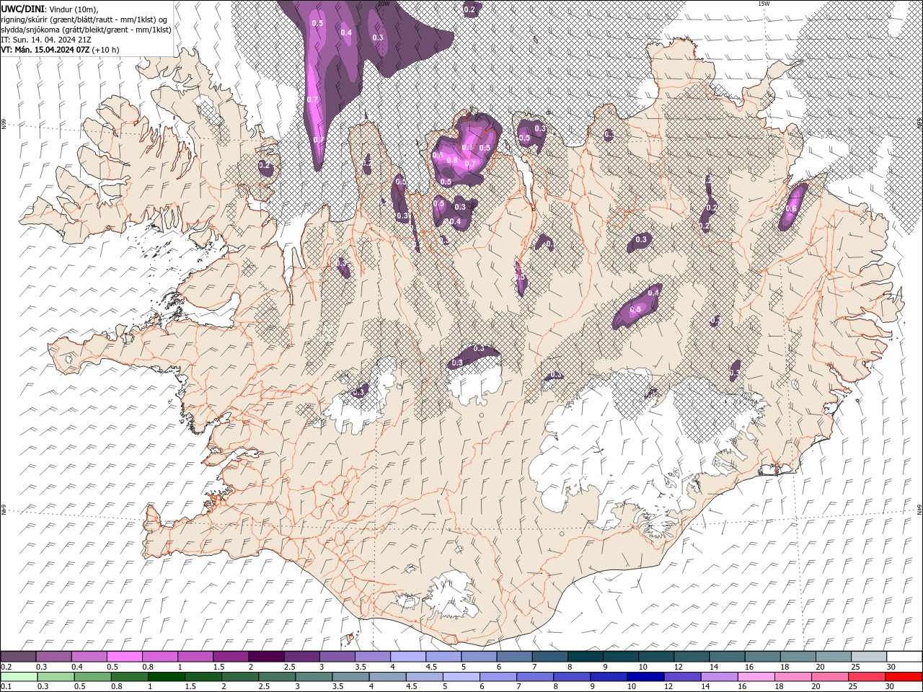The width and height of the screenshot is (923, 692).
Task: Select the 1–1.5 darkest green swatch in lower legend
Action: [166, 677]
